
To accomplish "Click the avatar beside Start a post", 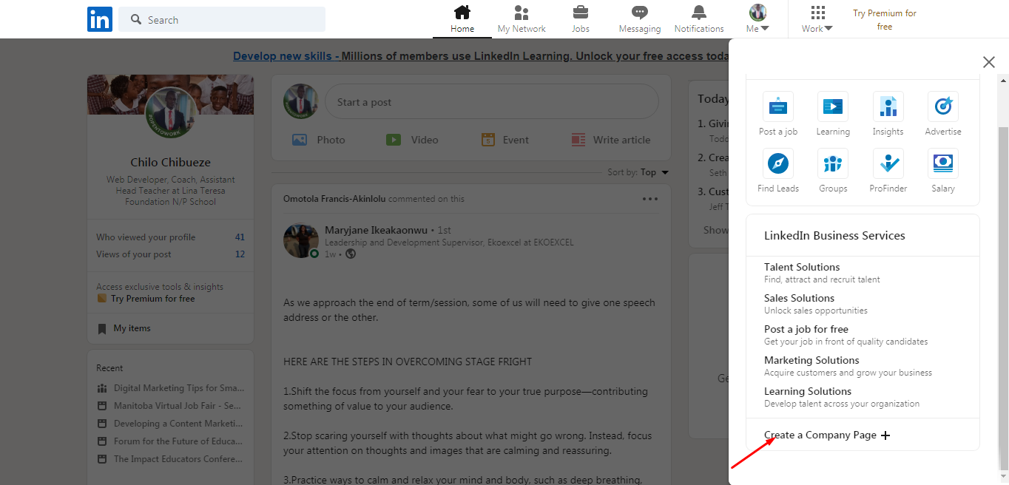I will point(301,102).
